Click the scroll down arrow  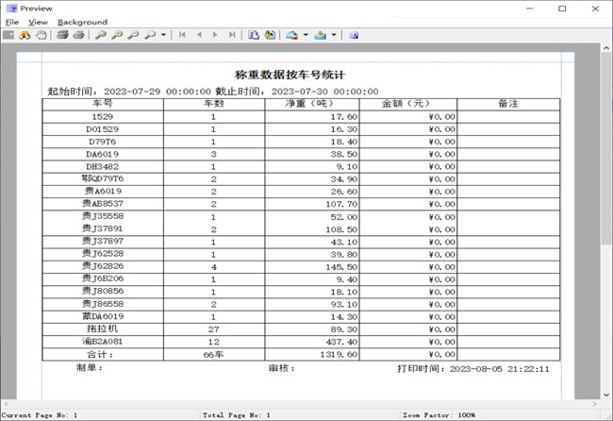(x=606, y=395)
